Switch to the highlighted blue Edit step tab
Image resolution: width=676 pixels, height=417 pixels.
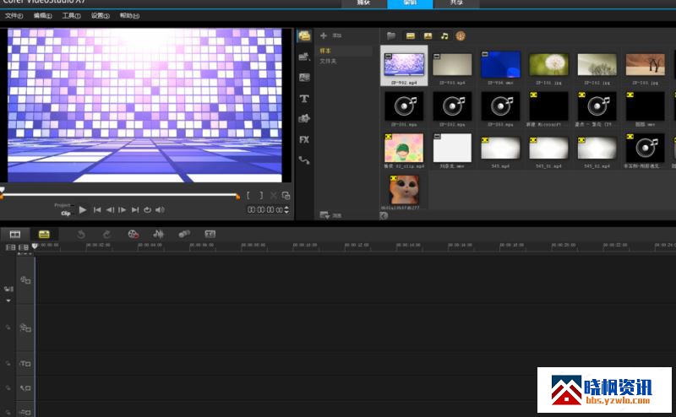pos(410,3)
